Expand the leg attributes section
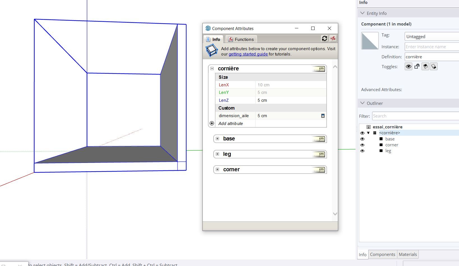459x266 pixels. [x=217, y=154]
